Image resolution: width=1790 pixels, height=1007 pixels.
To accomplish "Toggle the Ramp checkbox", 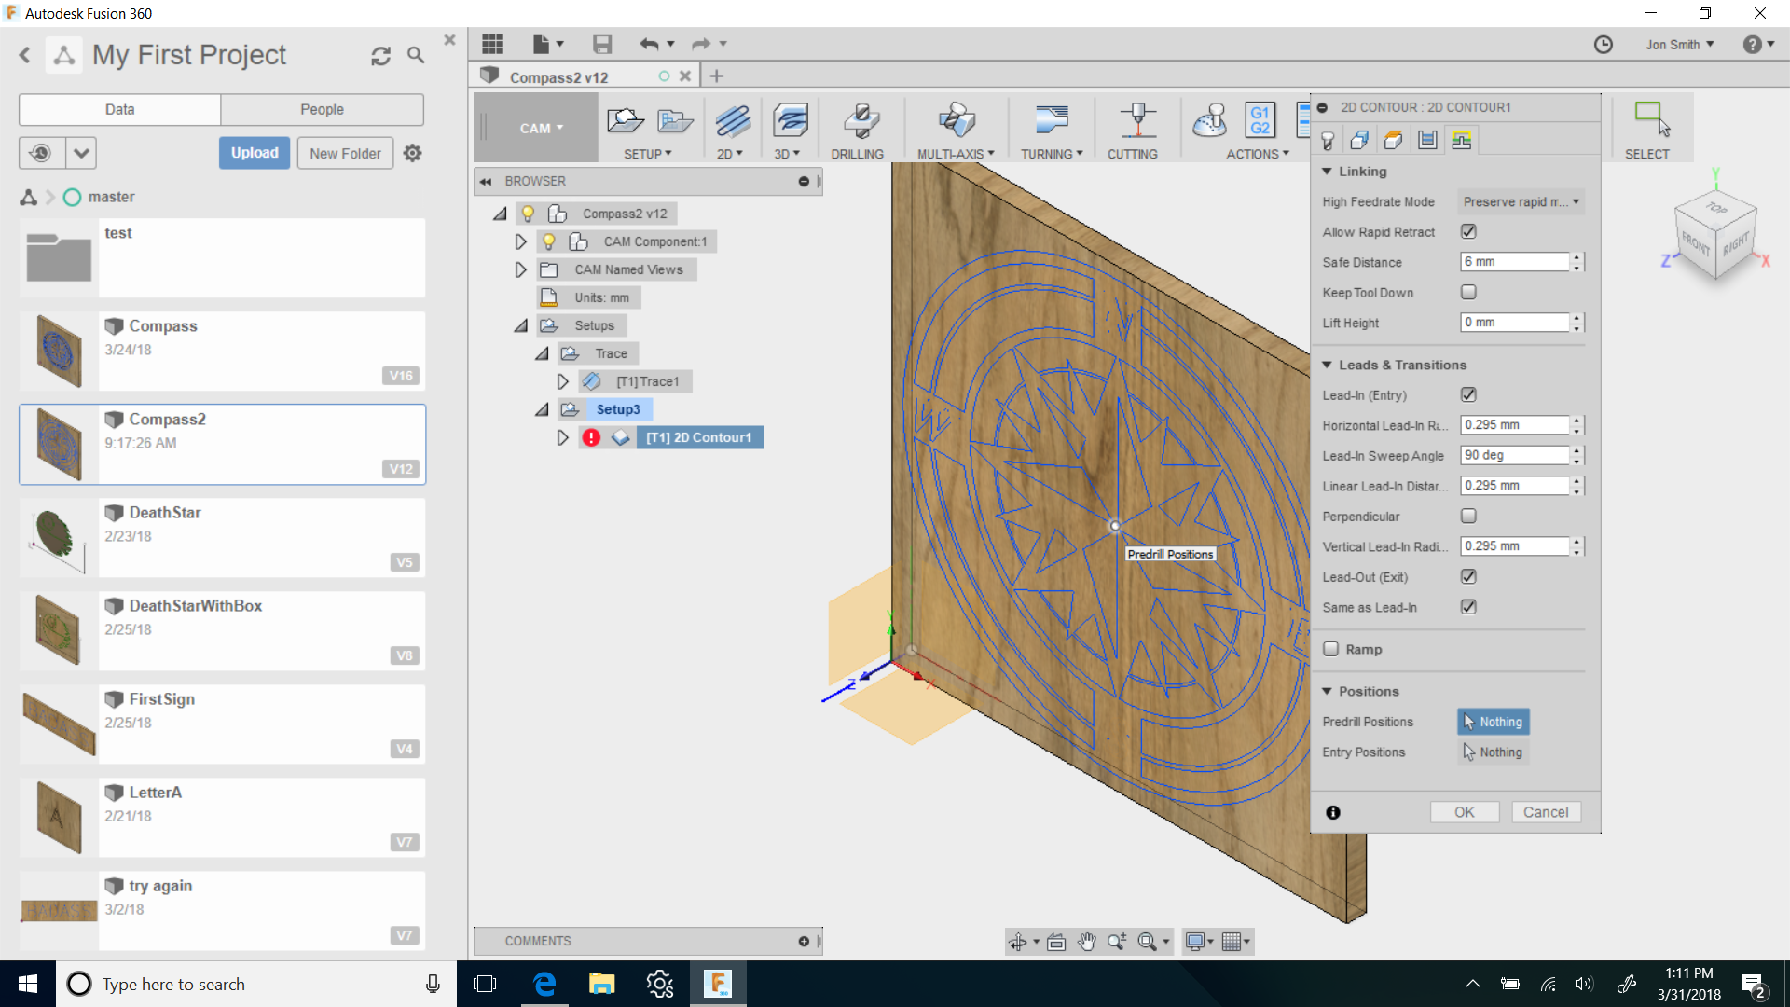I will tap(1331, 649).
